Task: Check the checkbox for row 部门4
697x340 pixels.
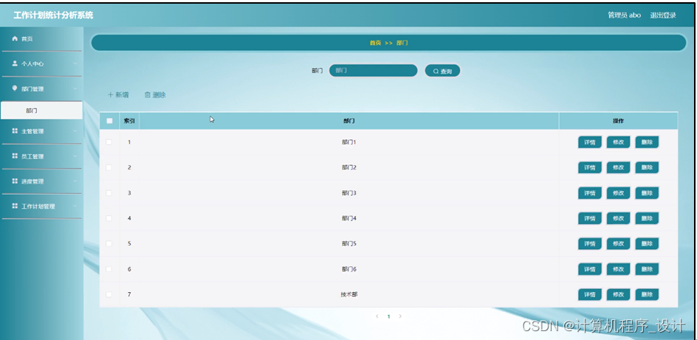Action: (x=109, y=218)
